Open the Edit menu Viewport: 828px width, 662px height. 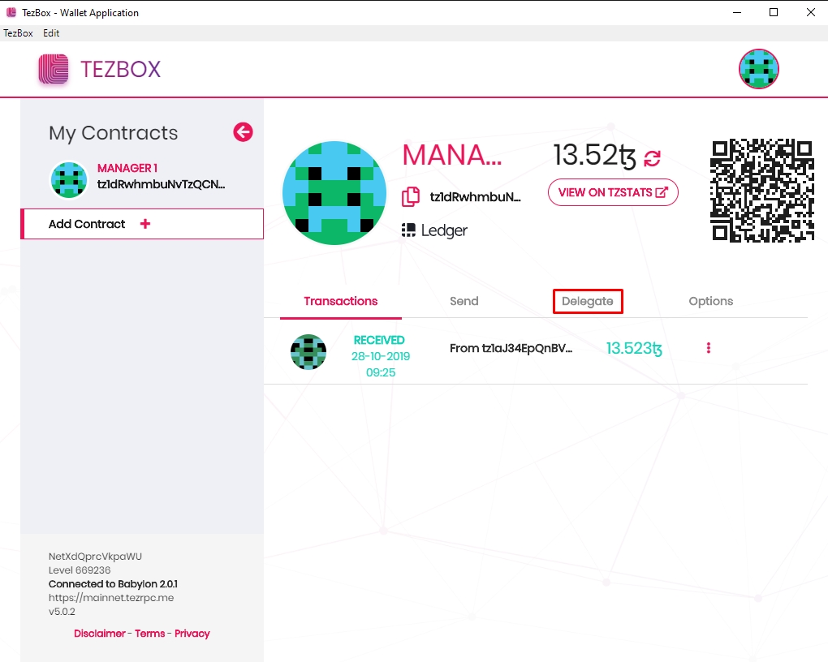point(51,33)
